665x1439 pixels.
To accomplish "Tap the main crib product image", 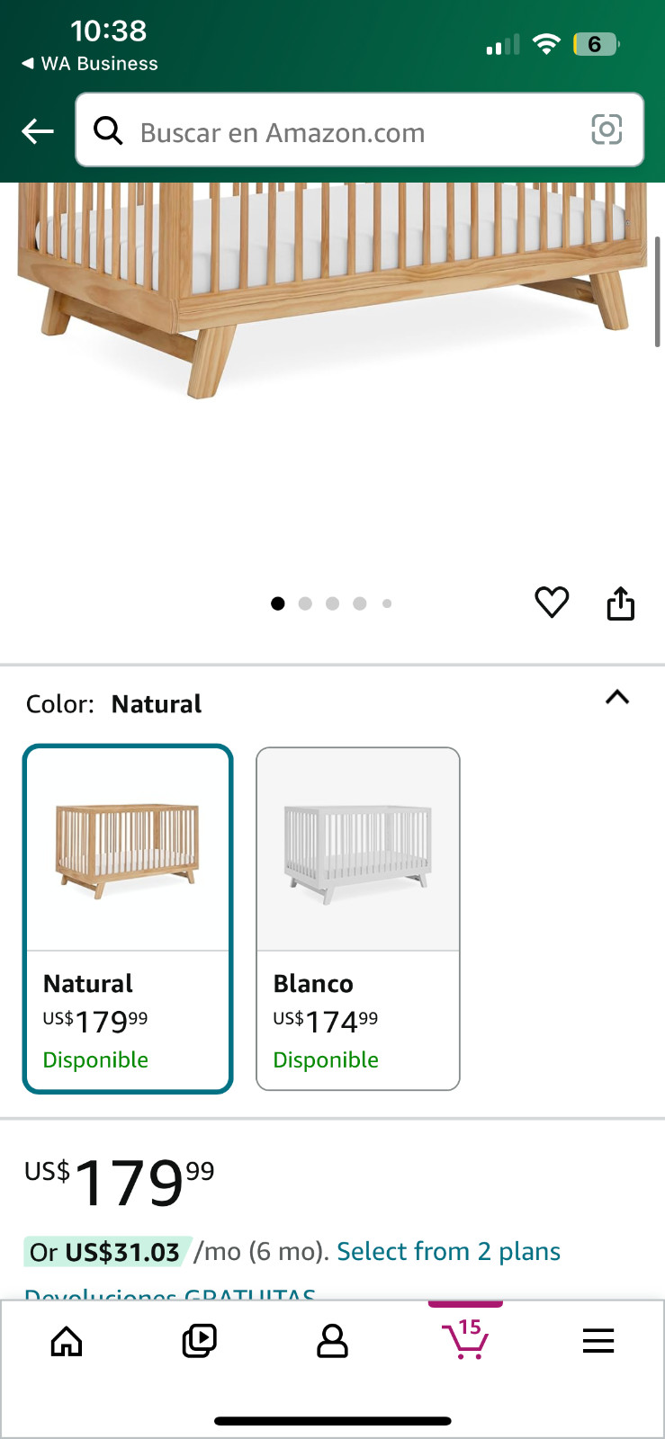I will [x=332, y=288].
